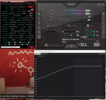This screenshot has width=106, height=100.
Task: Expand the GPU selector arrow in Afterburner
Action: pyautogui.click(x=79, y=44)
